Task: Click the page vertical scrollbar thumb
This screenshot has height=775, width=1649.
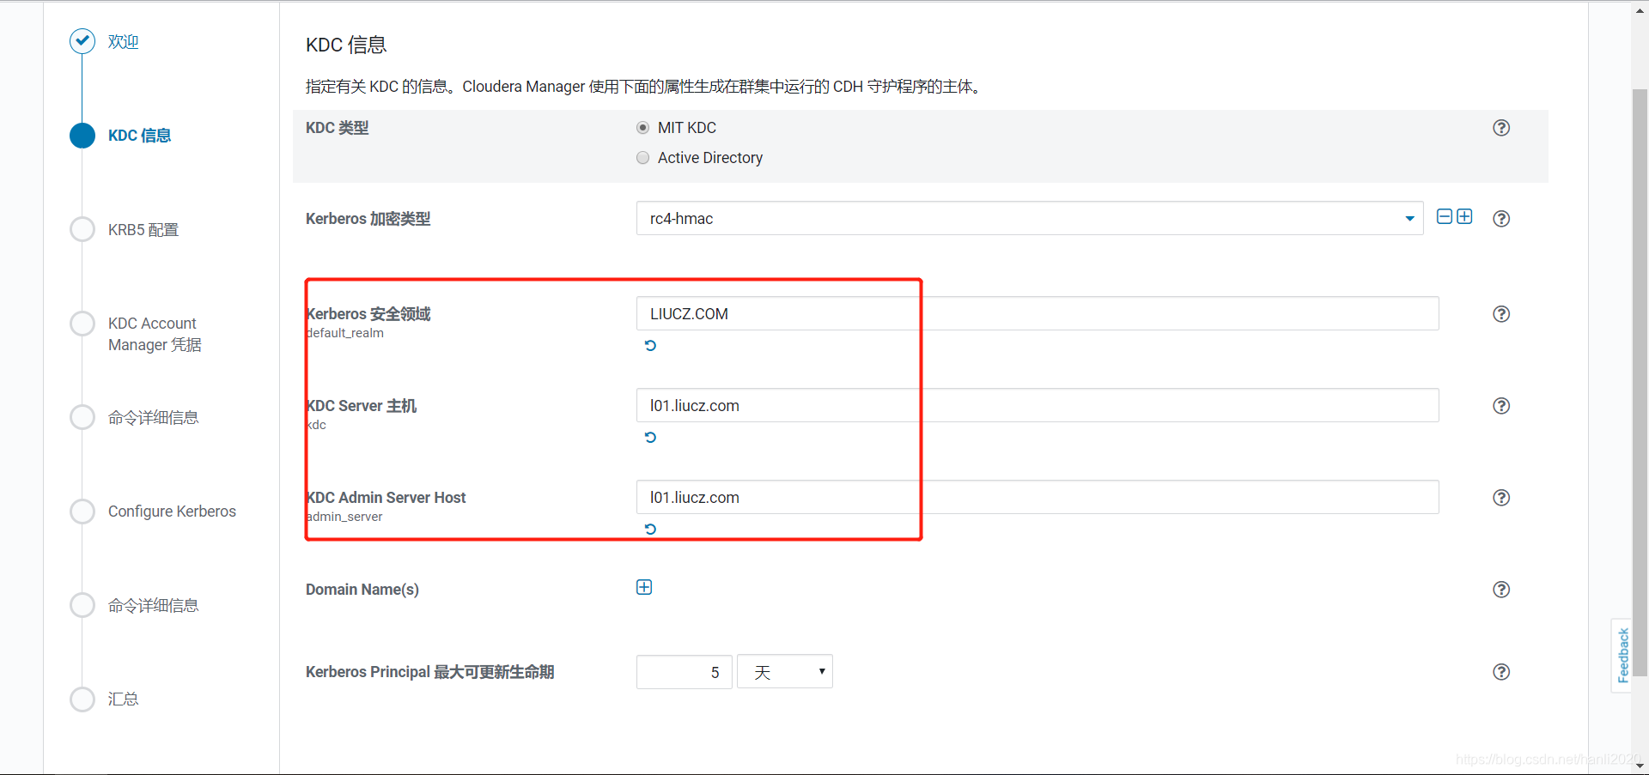Action: (x=1640, y=382)
